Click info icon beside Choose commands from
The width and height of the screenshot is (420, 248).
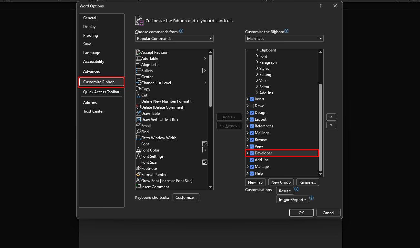click(181, 31)
